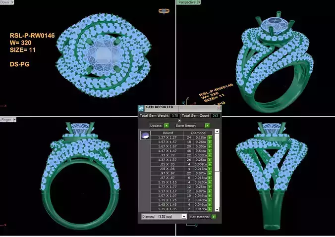The image size is (335, 237).
Task: Click green arrow for 1.67 X 1.67 row
Action: tap(210, 146)
